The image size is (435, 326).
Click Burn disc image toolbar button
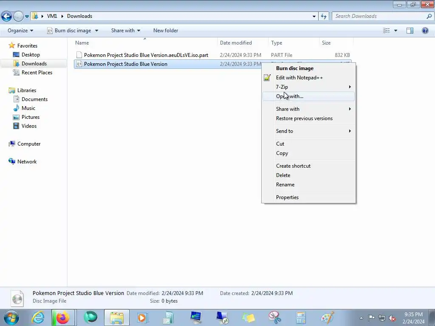click(x=69, y=31)
